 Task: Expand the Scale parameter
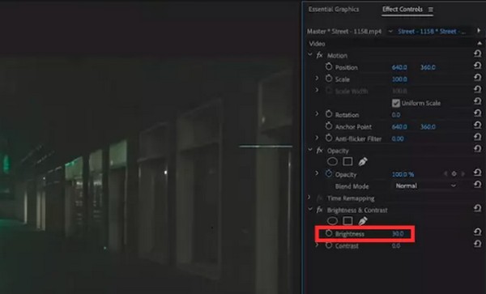tap(317, 79)
